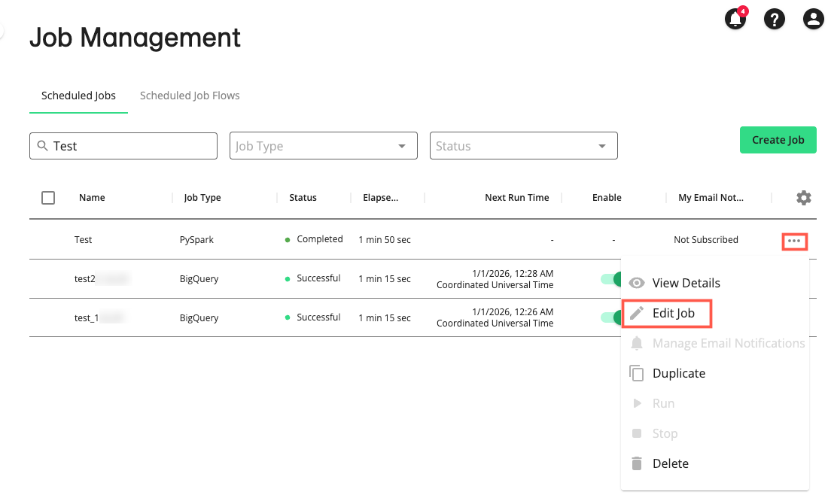Screen dimensions: 831x495
Task: Toggle the select-all checkbox in table header
Action: [x=48, y=198]
